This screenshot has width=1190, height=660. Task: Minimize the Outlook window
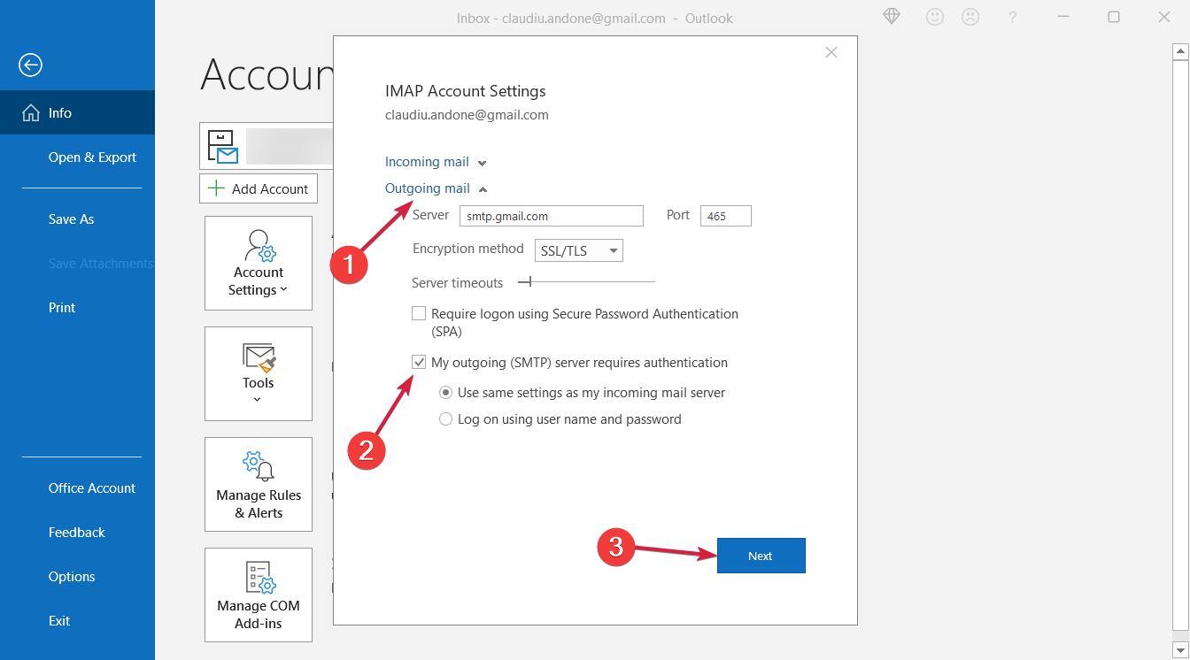point(1063,17)
